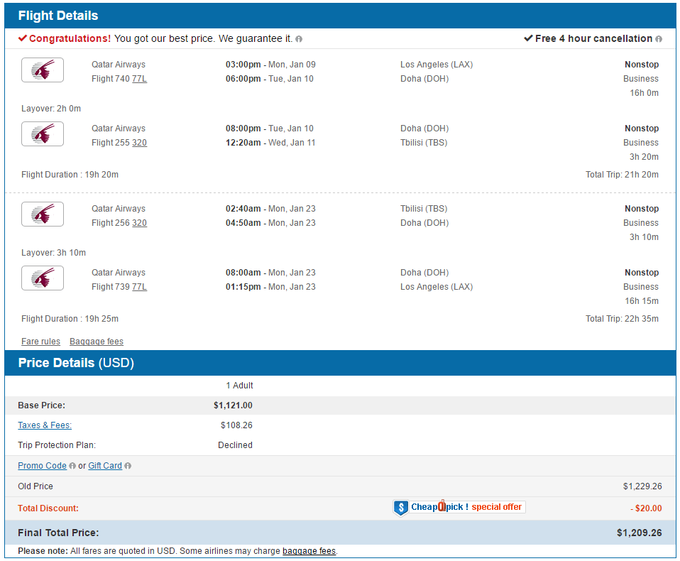The width and height of the screenshot is (680, 561).
Task: Select the 12:20am Wed, Jan 11 arrival time
Action: (x=270, y=142)
